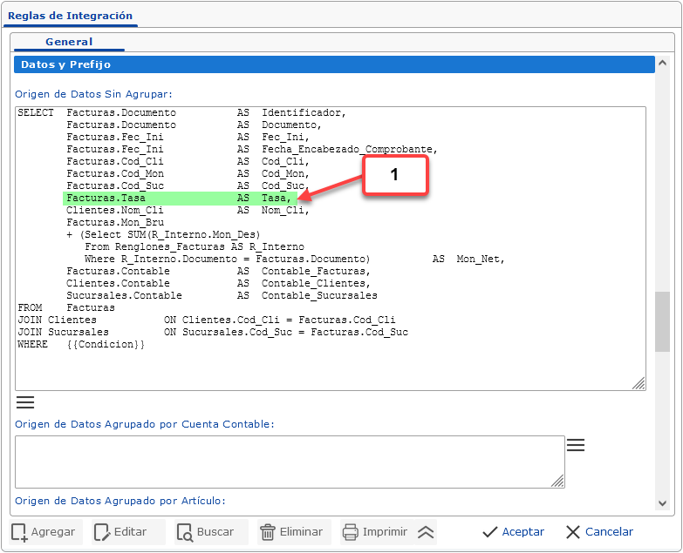
Task: Confirm with the Aceptar button
Action: 513,531
